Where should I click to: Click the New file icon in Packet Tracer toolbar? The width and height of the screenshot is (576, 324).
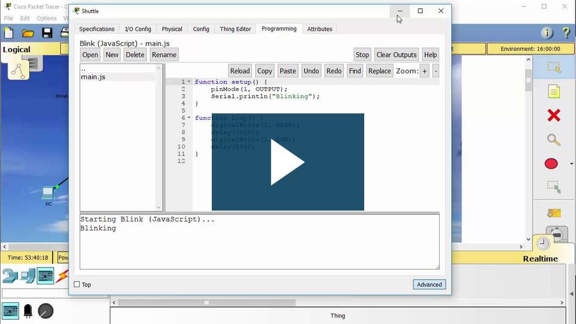(x=9, y=33)
